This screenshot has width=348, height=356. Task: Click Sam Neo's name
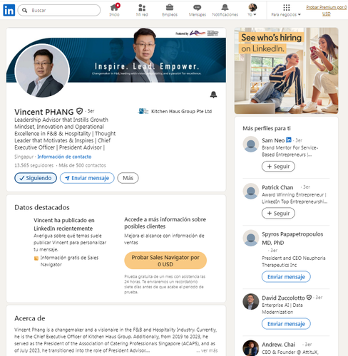pos(273,140)
